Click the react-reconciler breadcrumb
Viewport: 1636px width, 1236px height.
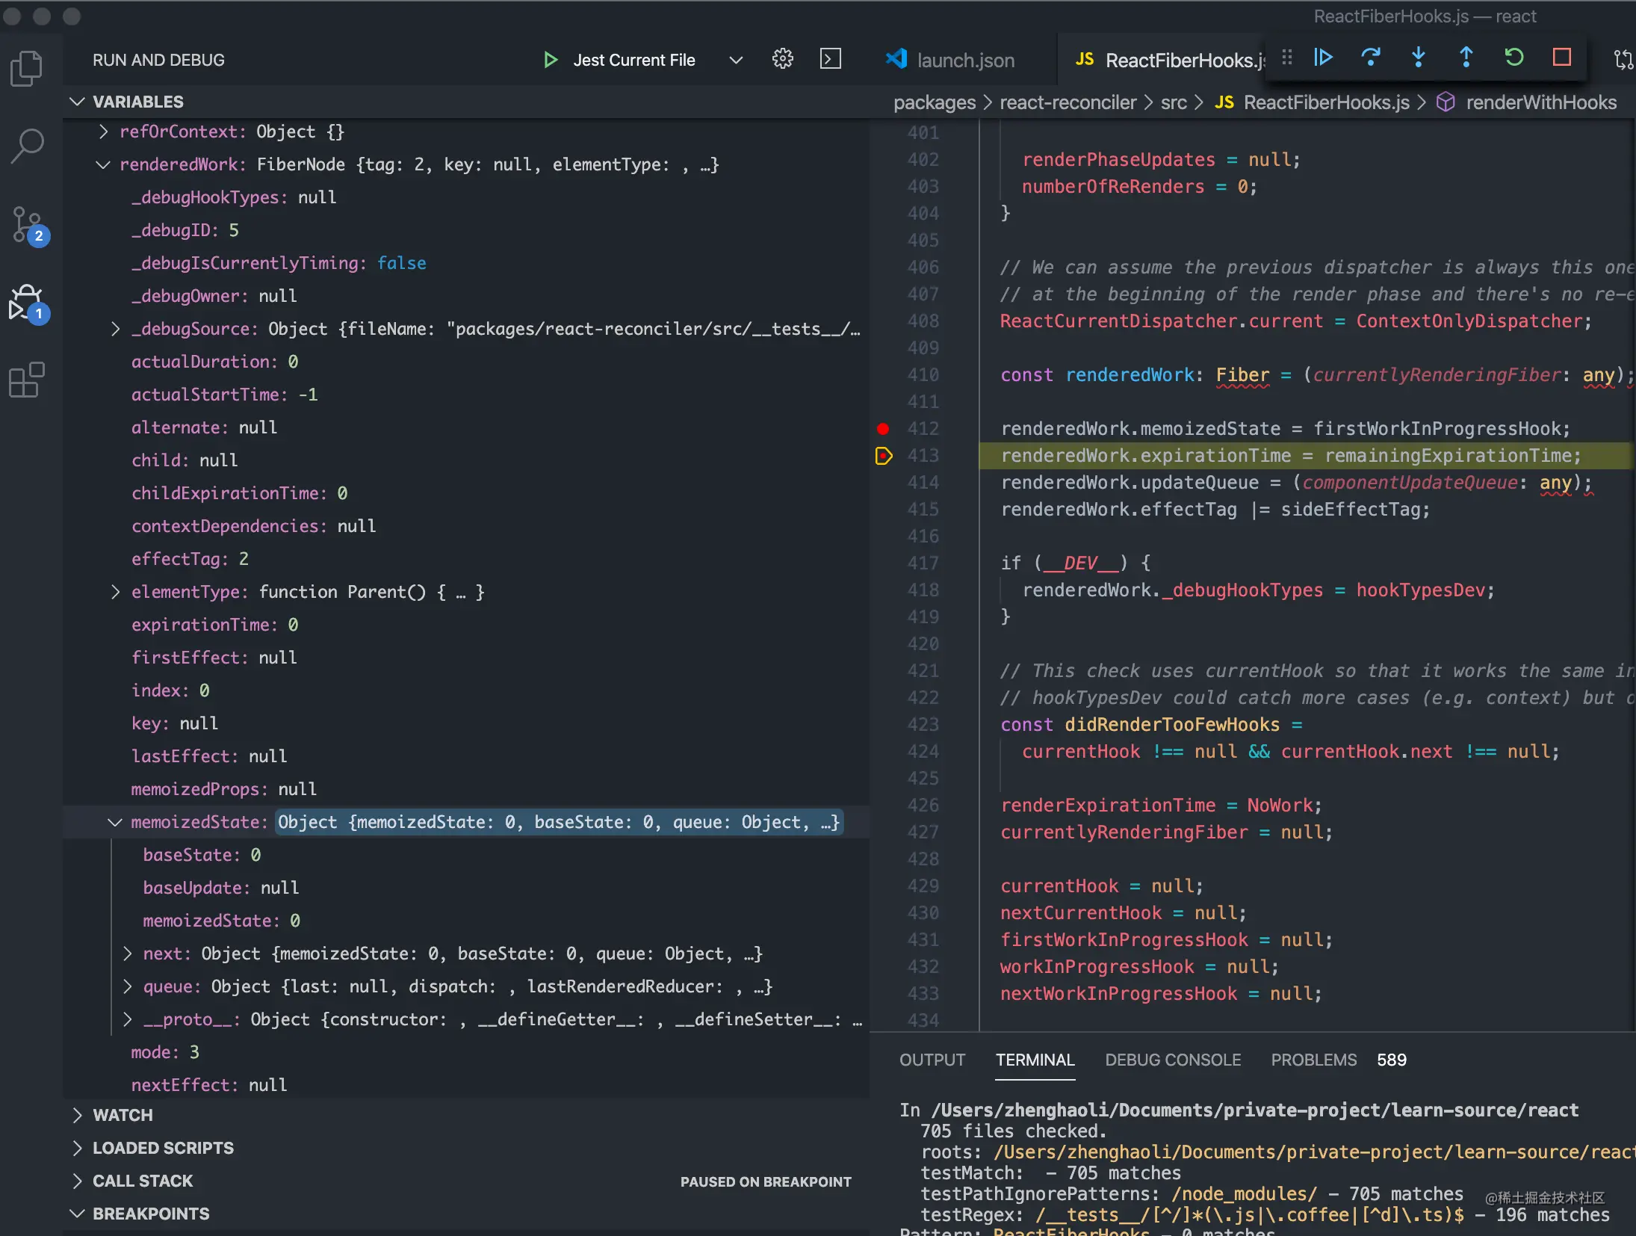point(1068,102)
